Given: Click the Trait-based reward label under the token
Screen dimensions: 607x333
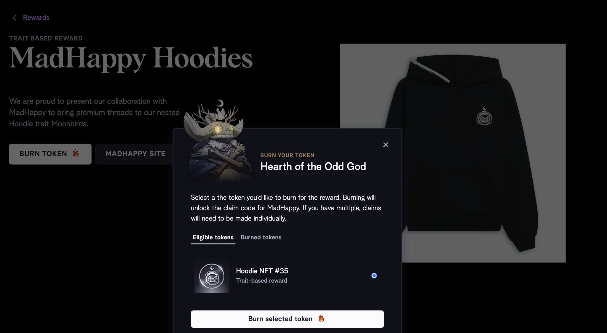Looking at the screenshot, I should tap(261, 281).
